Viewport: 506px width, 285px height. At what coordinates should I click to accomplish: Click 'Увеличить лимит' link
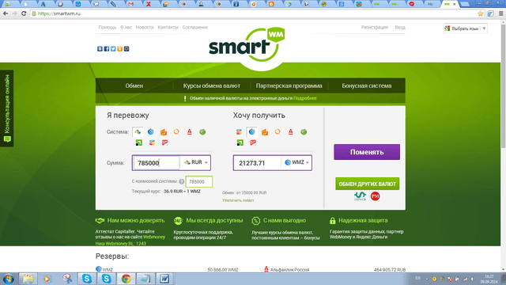tap(238, 200)
